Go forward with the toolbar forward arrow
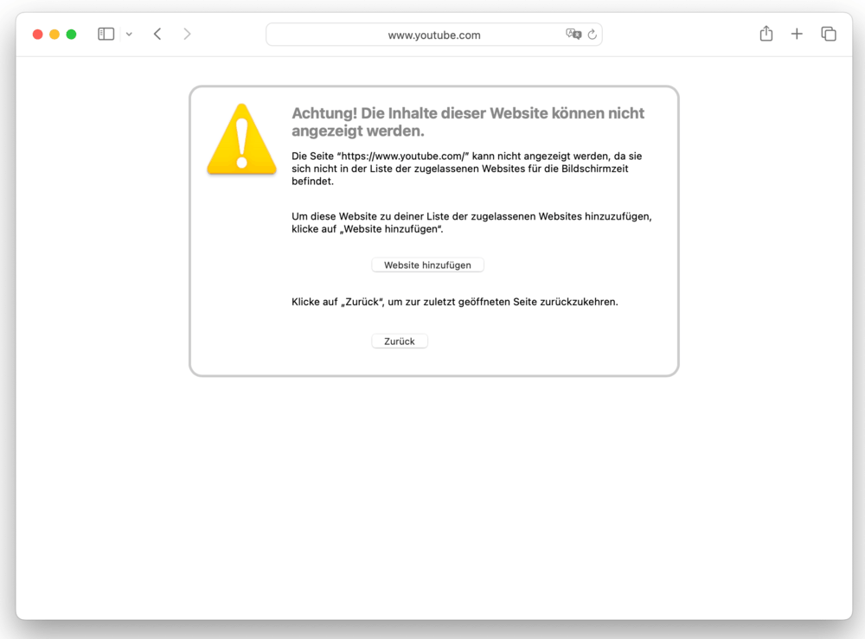This screenshot has height=639, width=865. pos(187,35)
